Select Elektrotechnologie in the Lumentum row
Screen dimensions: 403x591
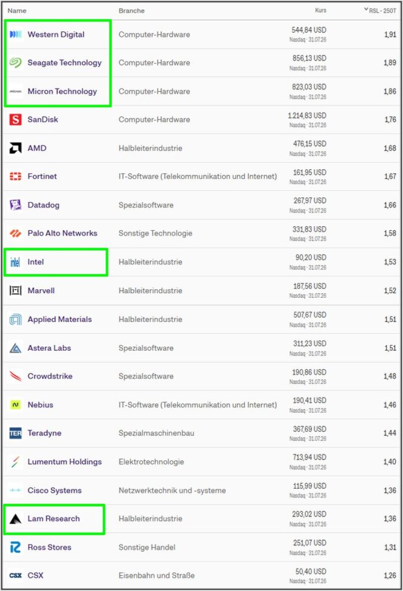point(151,462)
